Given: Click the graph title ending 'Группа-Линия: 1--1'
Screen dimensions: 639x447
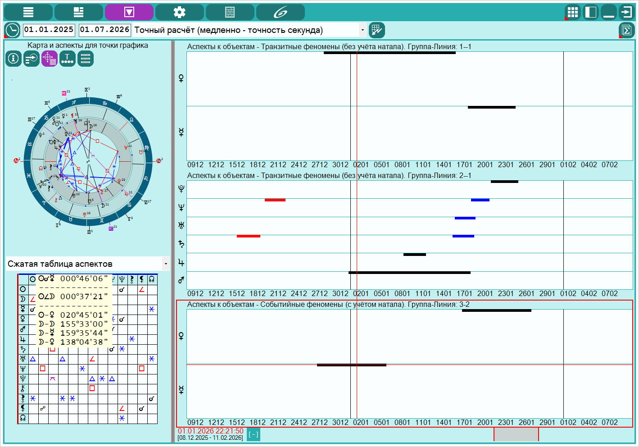Looking at the screenshot, I should 329,47.
